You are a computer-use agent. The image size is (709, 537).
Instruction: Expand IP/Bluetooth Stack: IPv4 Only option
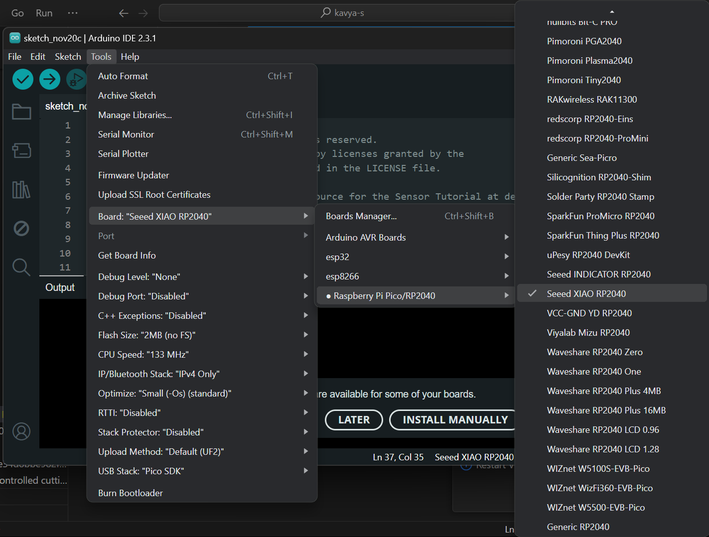click(x=202, y=374)
